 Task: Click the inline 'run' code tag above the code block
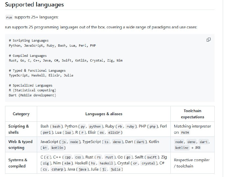coord(9,17)
